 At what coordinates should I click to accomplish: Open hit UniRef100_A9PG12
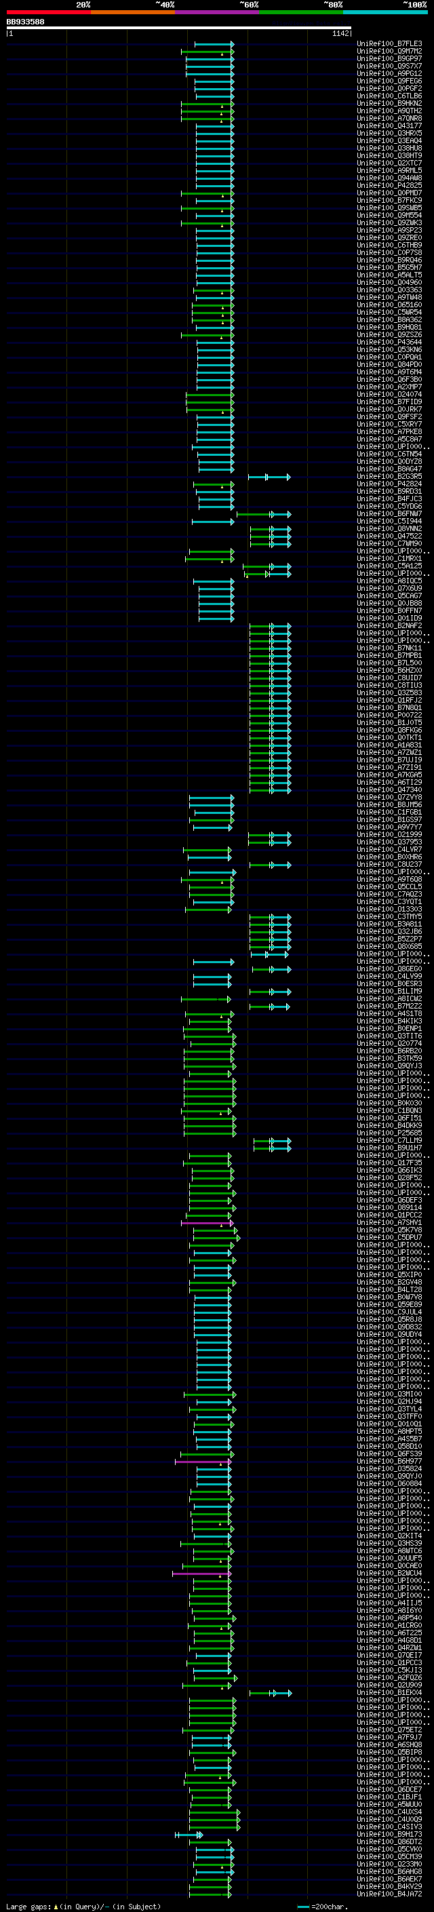389,73
